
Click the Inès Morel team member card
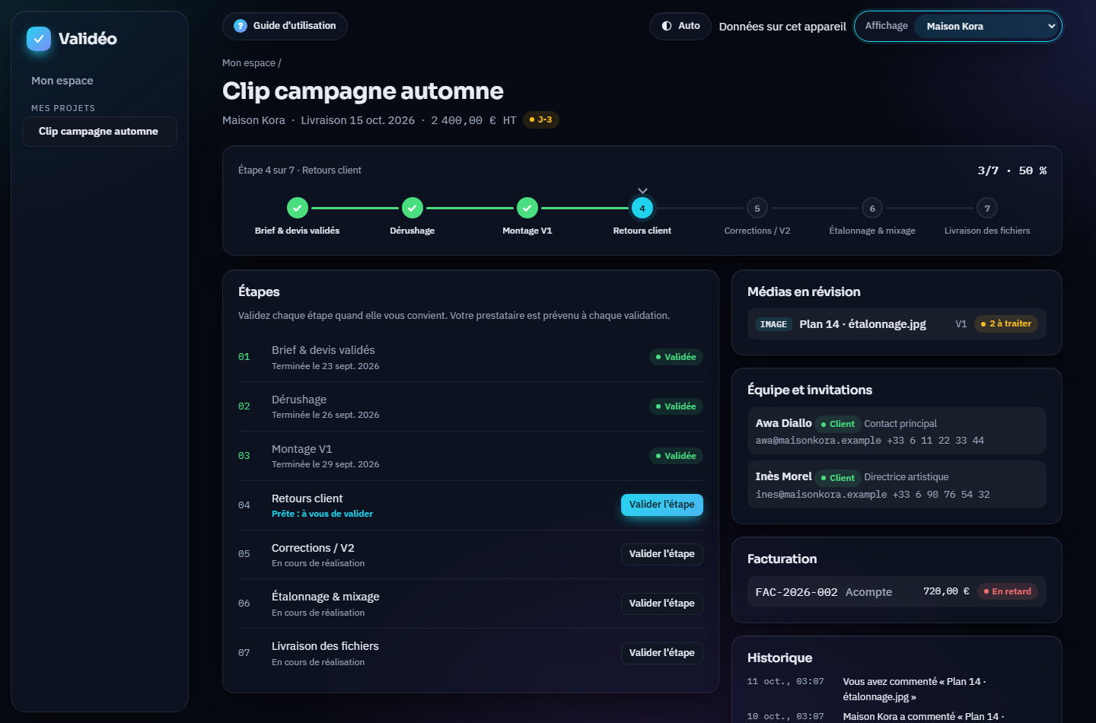[x=897, y=485]
